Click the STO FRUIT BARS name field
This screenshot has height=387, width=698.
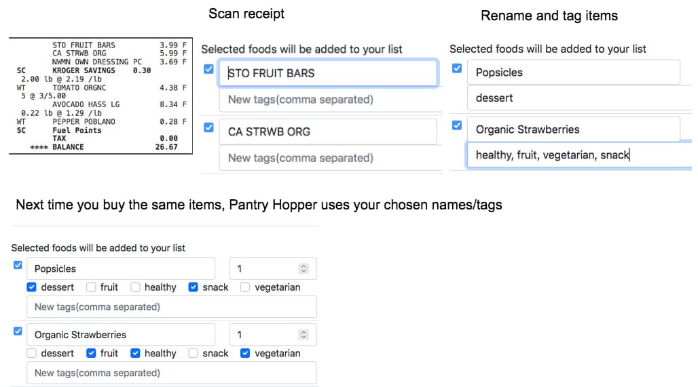pos(327,73)
